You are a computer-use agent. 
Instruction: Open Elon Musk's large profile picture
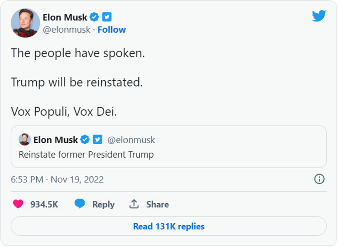[x=25, y=23]
